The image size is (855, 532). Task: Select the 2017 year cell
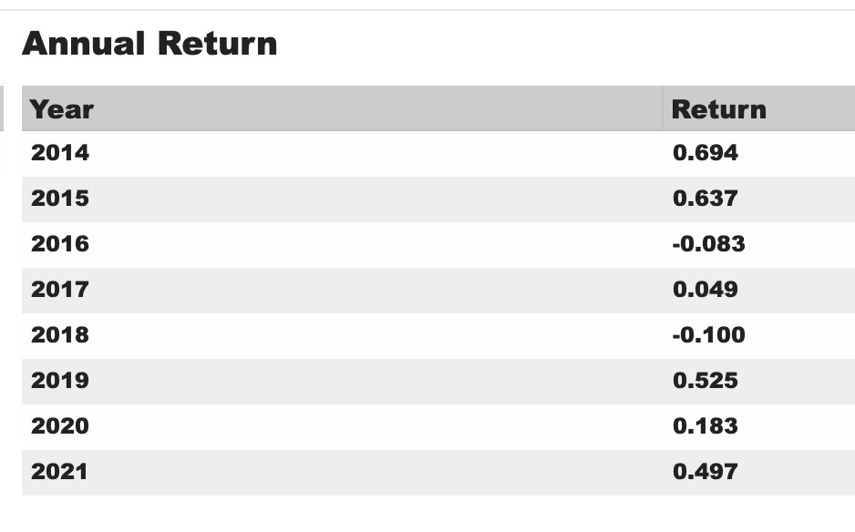point(60,290)
